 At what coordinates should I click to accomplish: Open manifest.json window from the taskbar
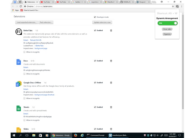tap(118, 135)
